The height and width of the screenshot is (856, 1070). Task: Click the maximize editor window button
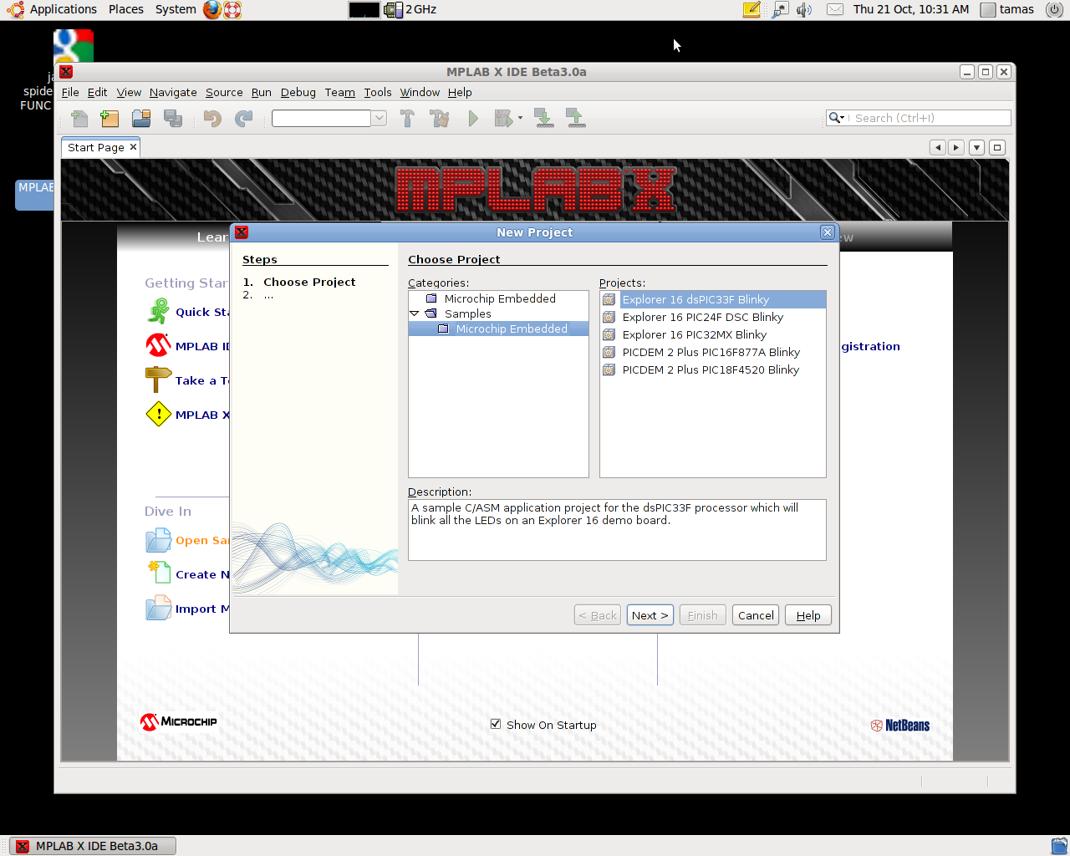coord(997,147)
